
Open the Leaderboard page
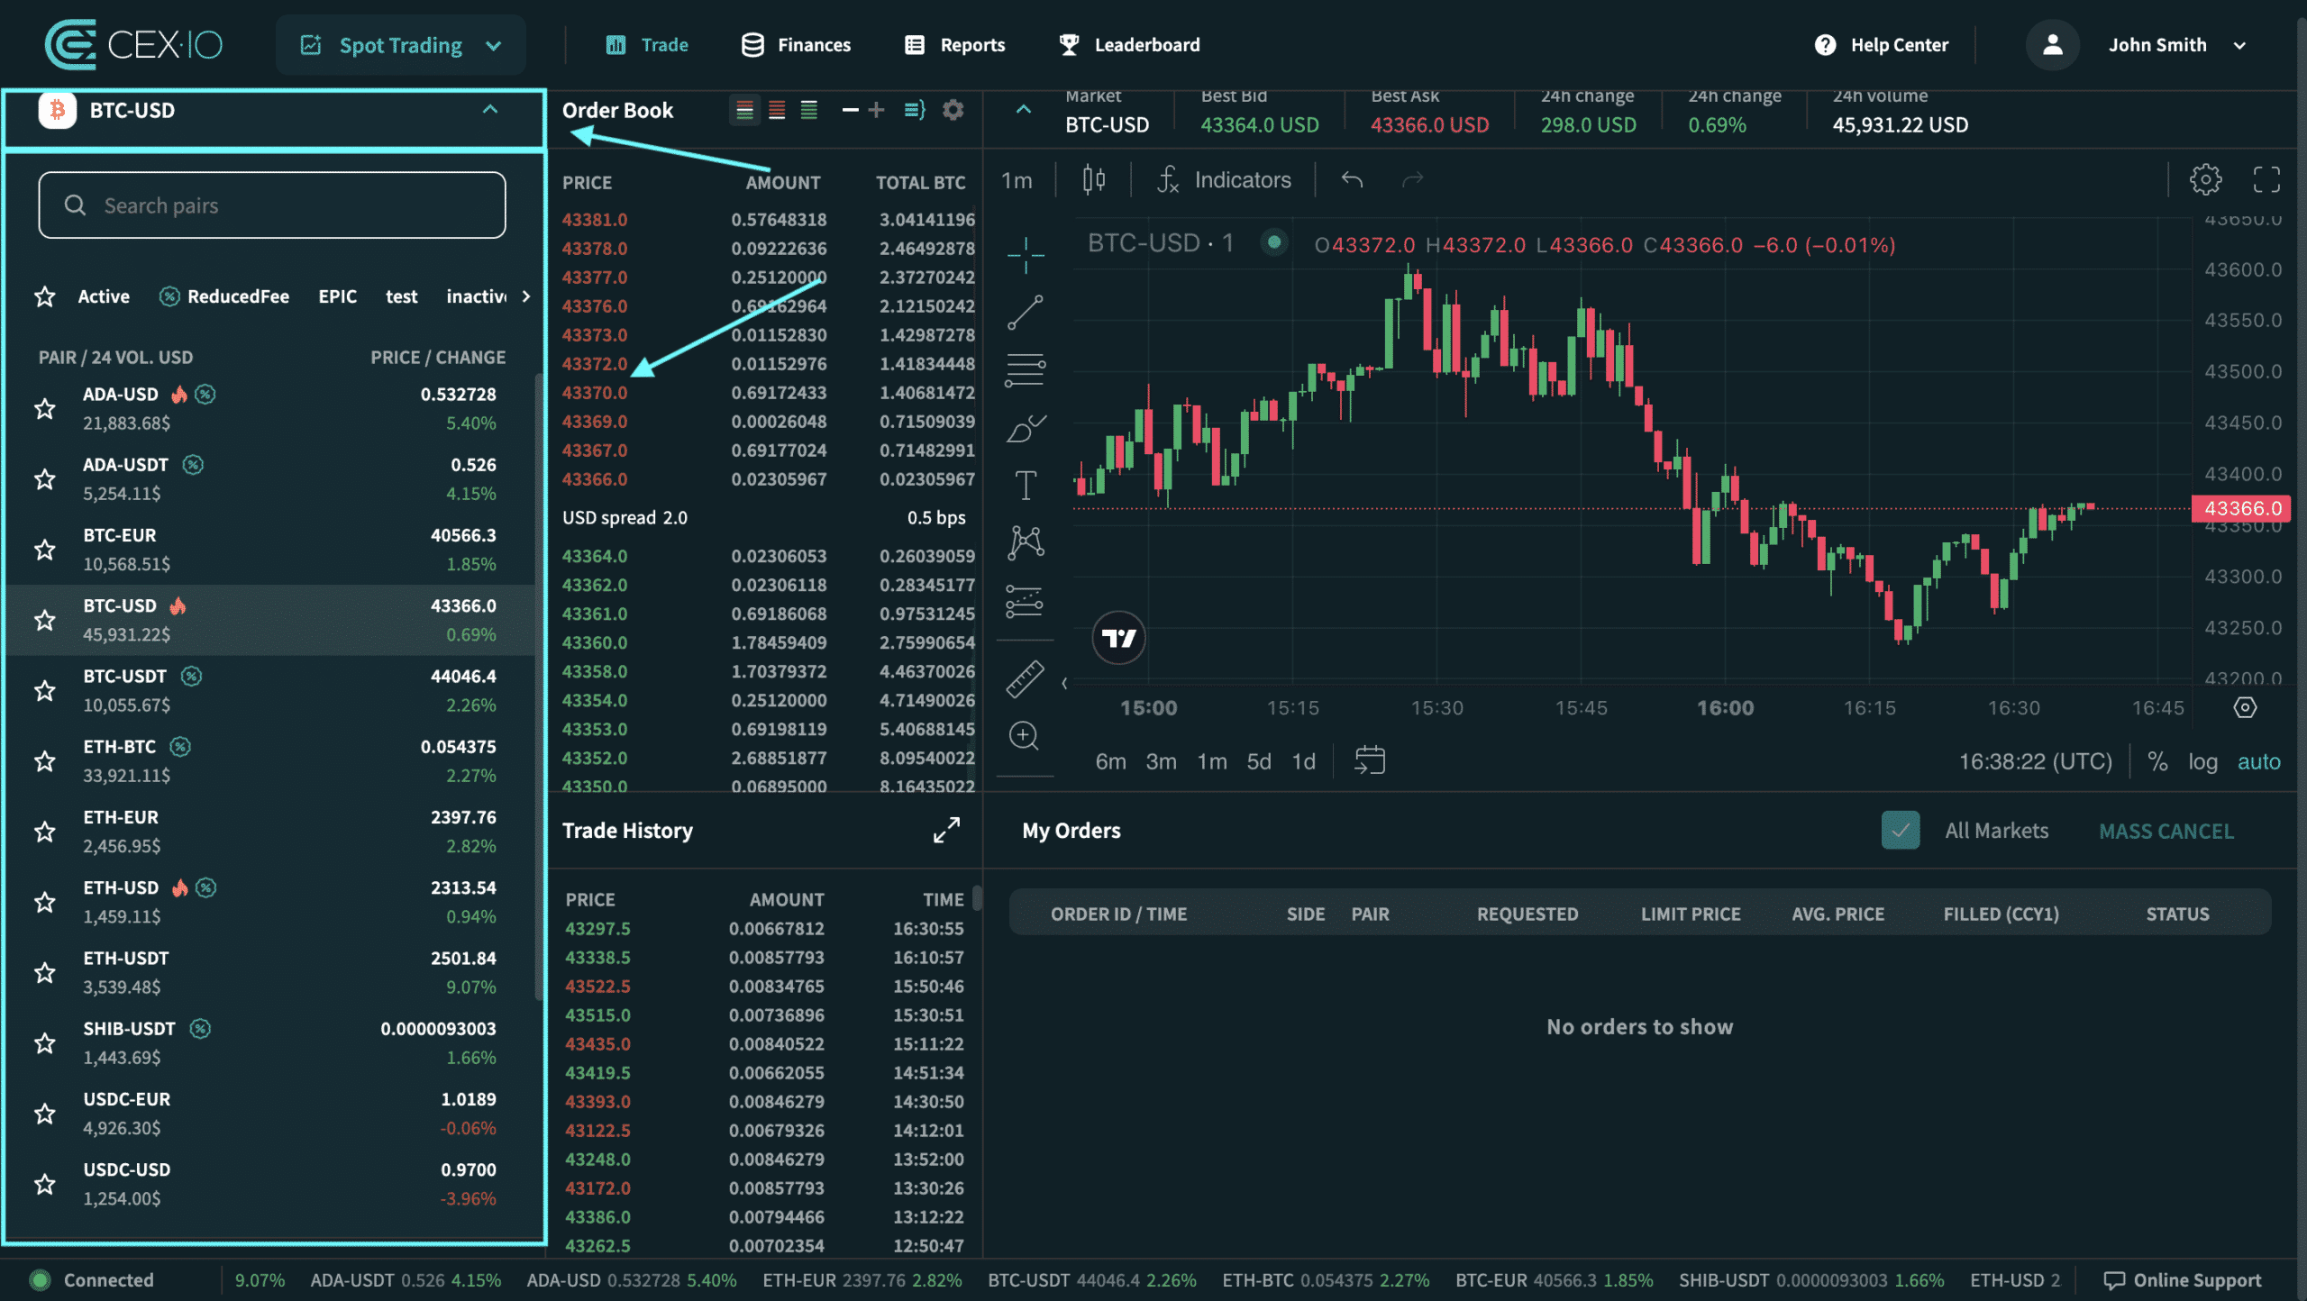(x=1129, y=44)
